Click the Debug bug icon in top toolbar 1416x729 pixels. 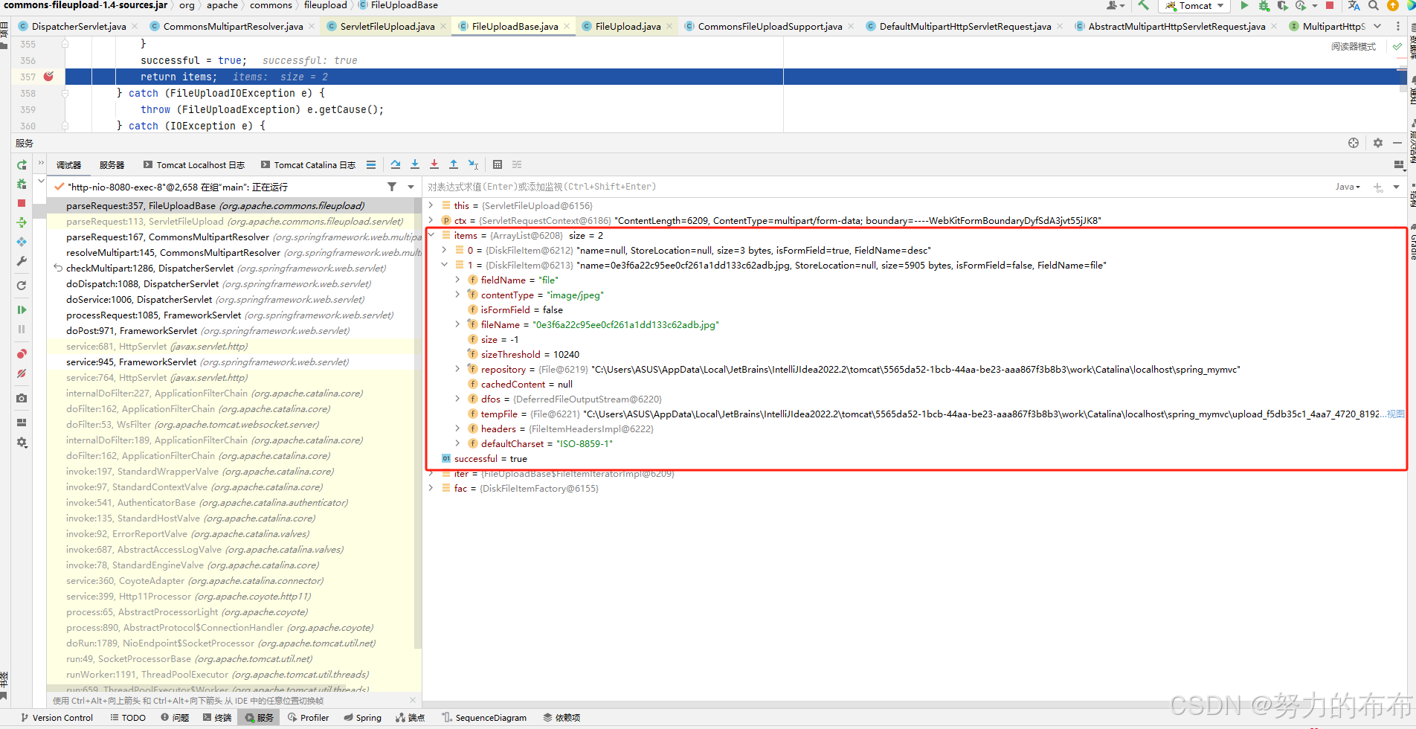1264,6
